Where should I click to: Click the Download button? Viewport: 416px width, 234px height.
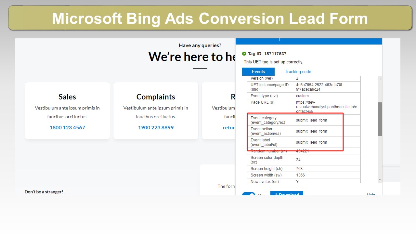pyautogui.click(x=287, y=194)
